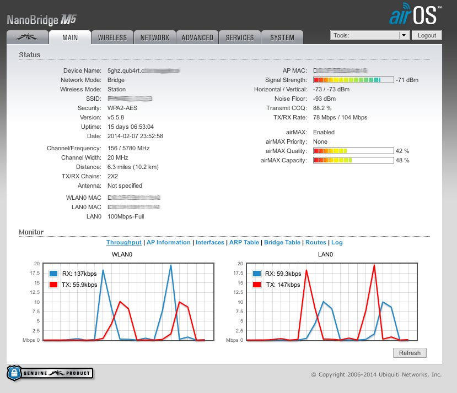Click the LAN0 TX: 147kbps label
457x393 pixels.
pyautogui.click(x=283, y=285)
